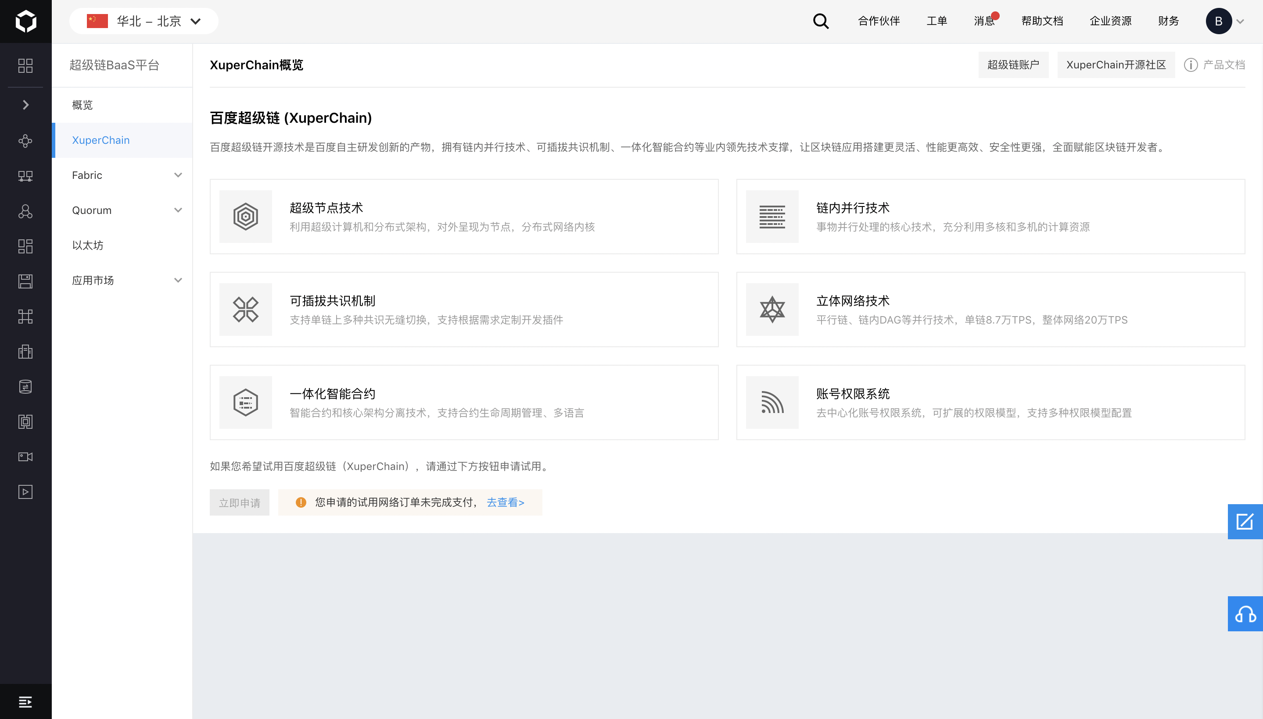The image size is (1263, 719).
Task: Open the video camera icon in sidebar
Action: coord(25,457)
